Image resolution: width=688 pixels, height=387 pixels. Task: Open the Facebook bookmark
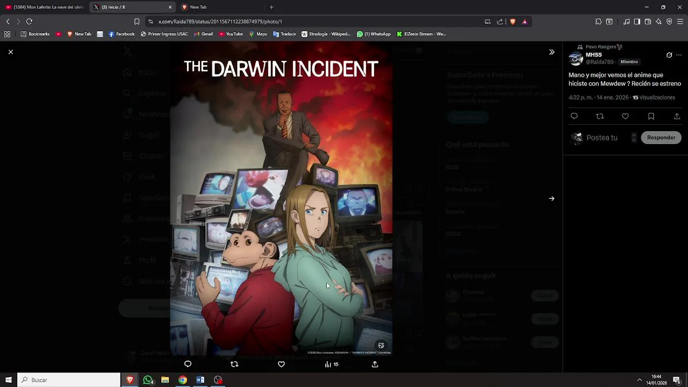(121, 34)
